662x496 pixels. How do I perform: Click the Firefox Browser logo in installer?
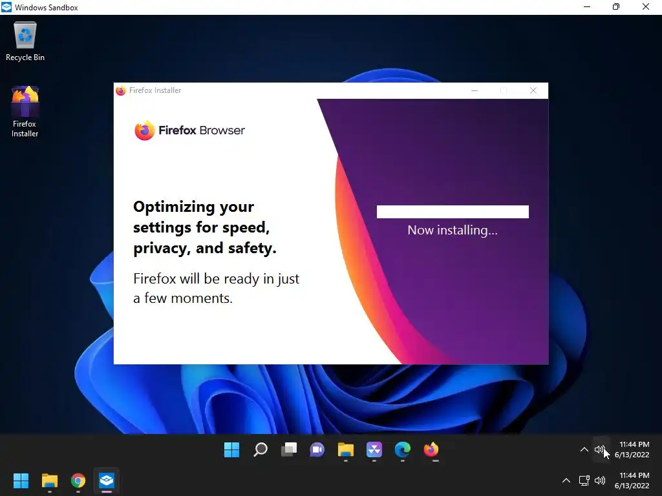coord(189,130)
